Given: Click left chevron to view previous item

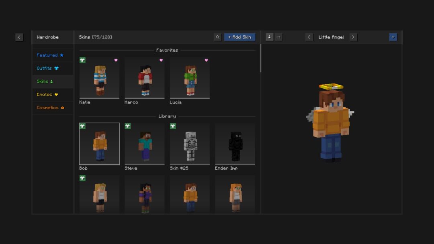Looking at the screenshot, I should click(309, 37).
